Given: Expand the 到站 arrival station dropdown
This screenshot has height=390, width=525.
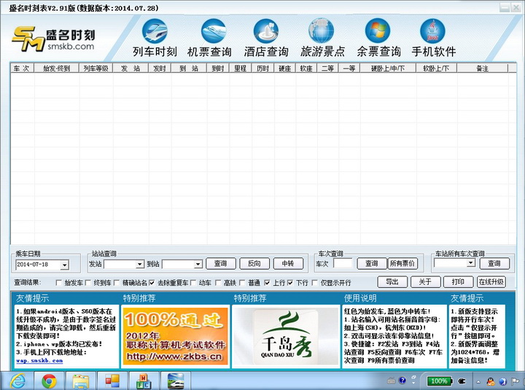Looking at the screenshot, I should [x=198, y=265].
